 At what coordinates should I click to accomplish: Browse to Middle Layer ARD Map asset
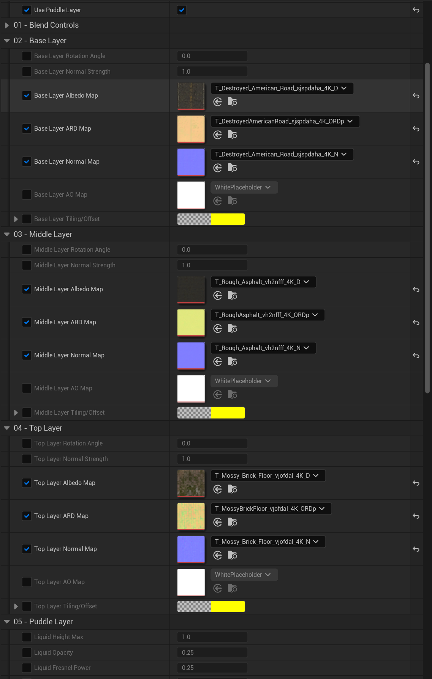232,328
